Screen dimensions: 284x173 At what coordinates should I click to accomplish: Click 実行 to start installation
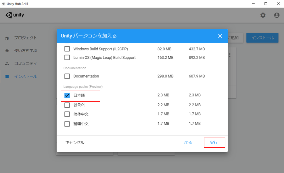(214, 142)
